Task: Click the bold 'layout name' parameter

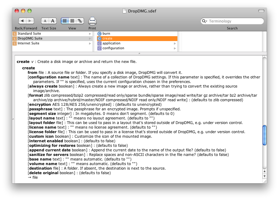Action: [x=42, y=118]
